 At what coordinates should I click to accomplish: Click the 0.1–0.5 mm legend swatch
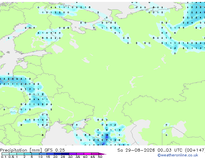5,154
